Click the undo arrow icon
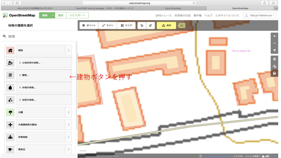Screen dimensions: 281x158 (142, 26)
